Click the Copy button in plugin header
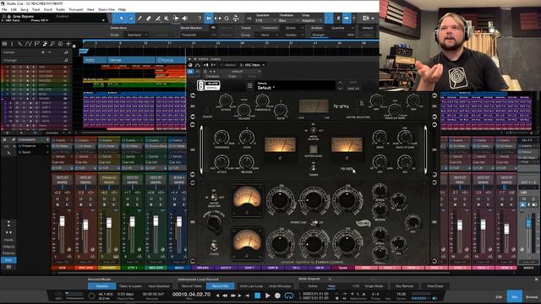The image size is (541, 304). (232, 76)
